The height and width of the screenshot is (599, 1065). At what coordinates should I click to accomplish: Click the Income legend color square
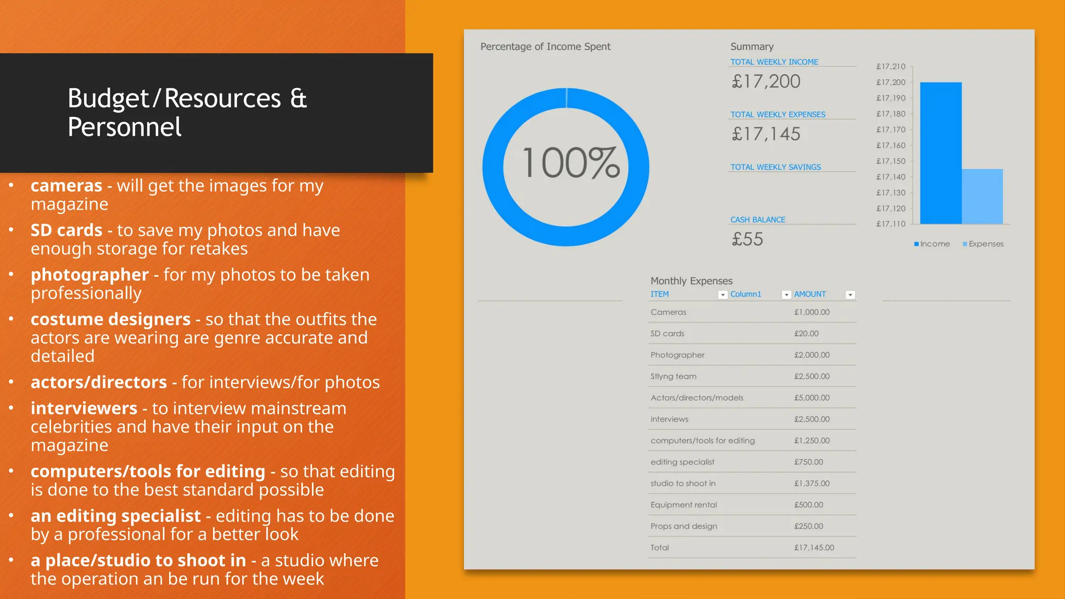pos(916,244)
